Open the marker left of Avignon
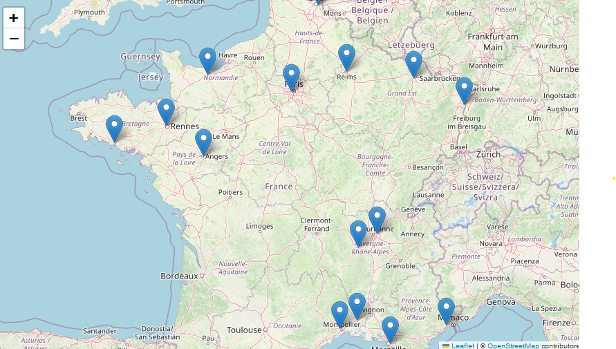Screen dimensions: 616x349 357,305
